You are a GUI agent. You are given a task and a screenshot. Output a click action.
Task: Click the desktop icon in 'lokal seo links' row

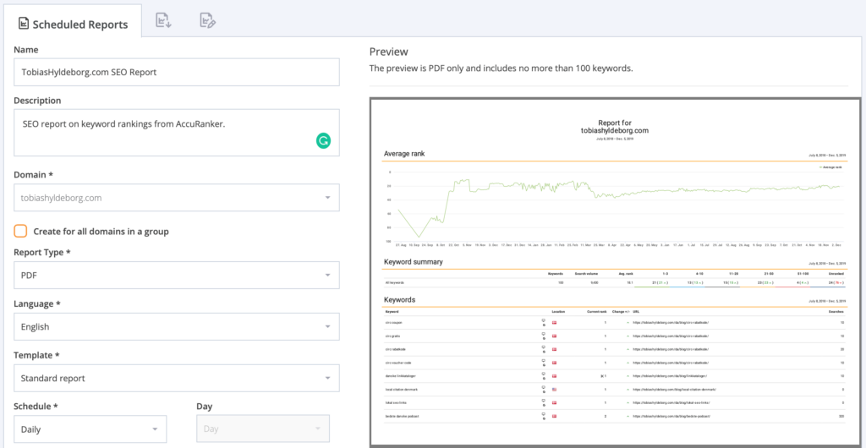[x=544, y=401]
